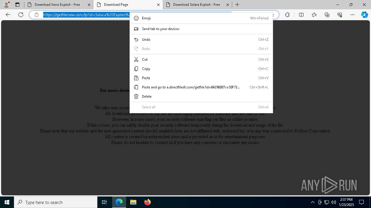Choose Undo in the context menu
Viewport: 371px width, 208px height.
[x=201, y=40]
